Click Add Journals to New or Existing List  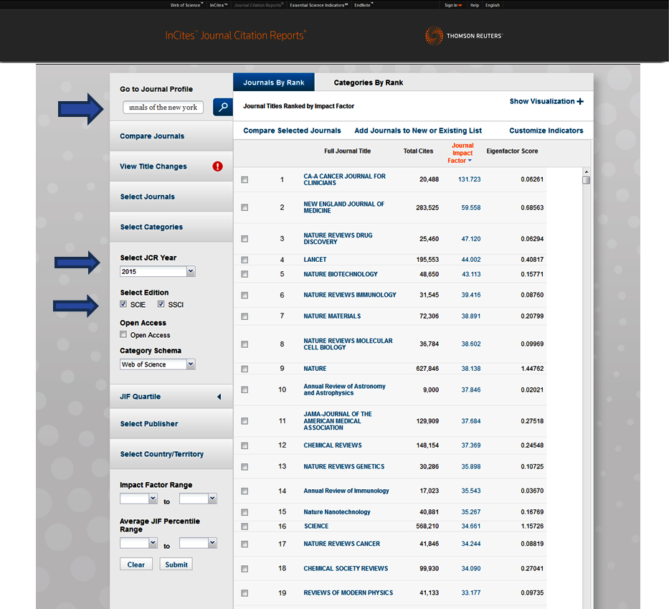coord(418,131)
